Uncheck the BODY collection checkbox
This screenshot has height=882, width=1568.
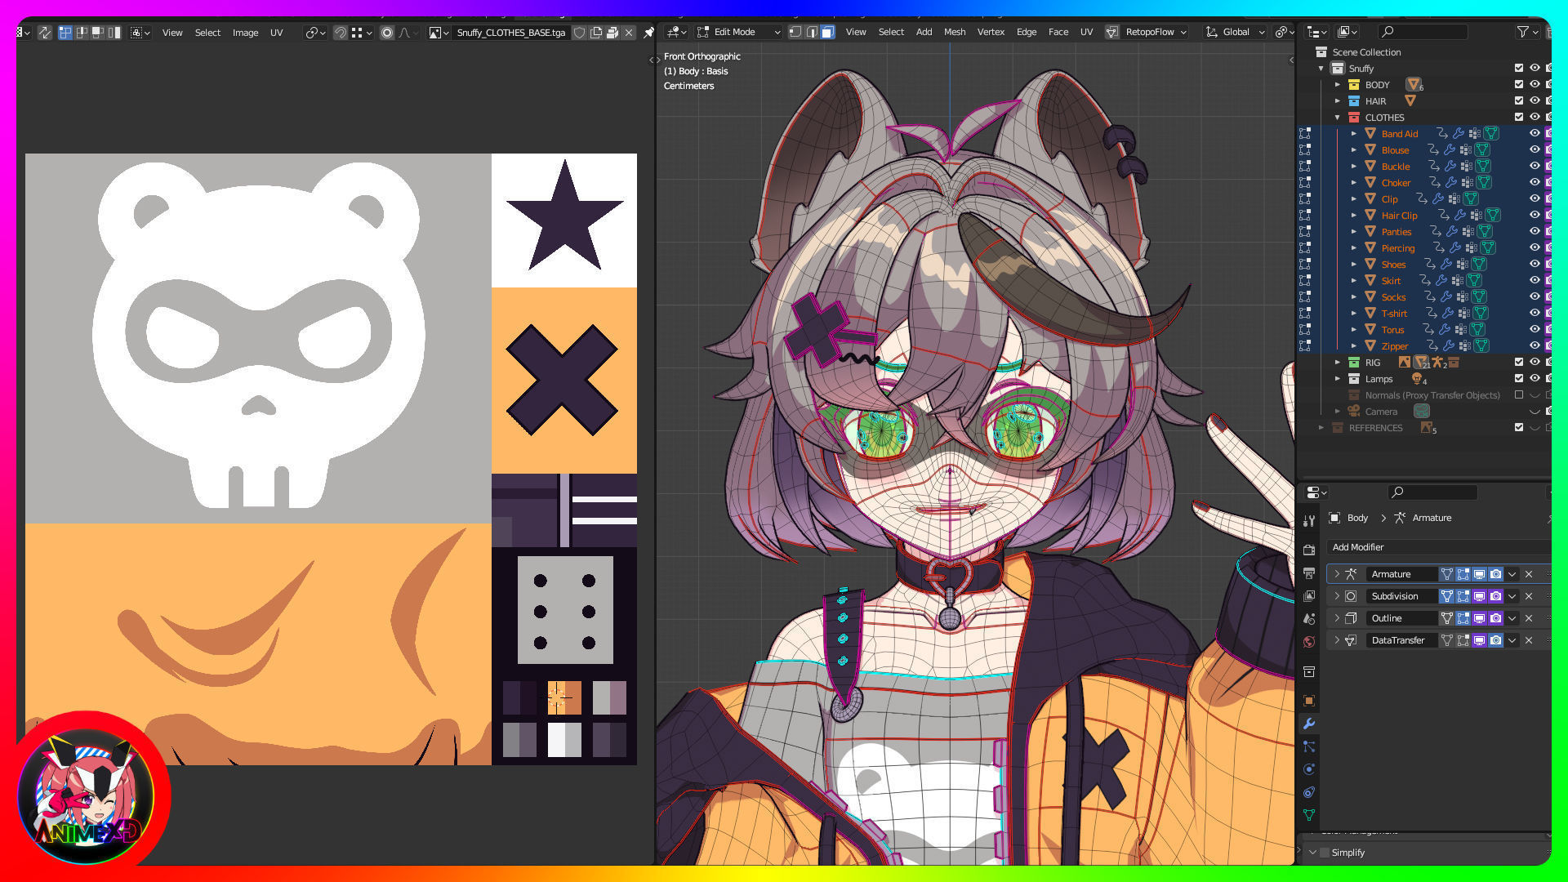click(1519, 84)
